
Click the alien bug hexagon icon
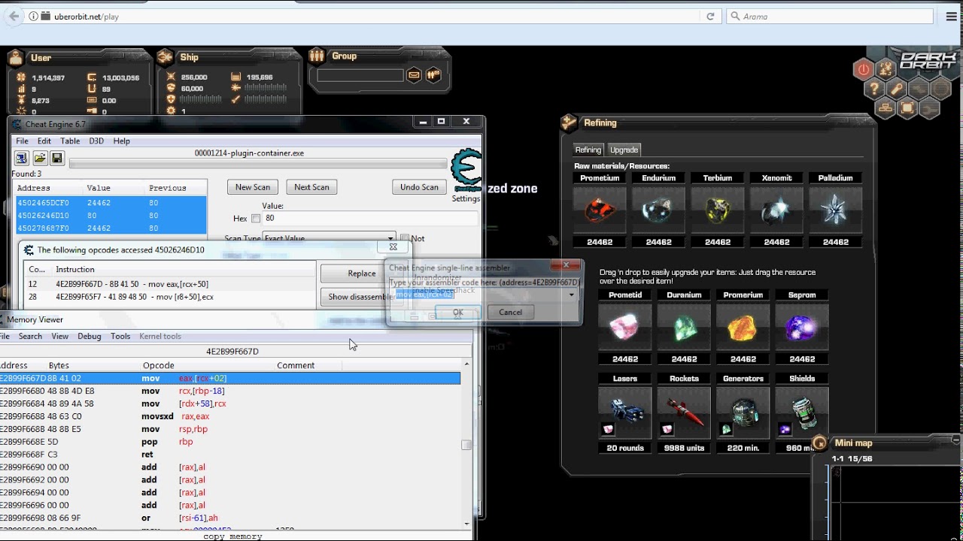point(886,70)
